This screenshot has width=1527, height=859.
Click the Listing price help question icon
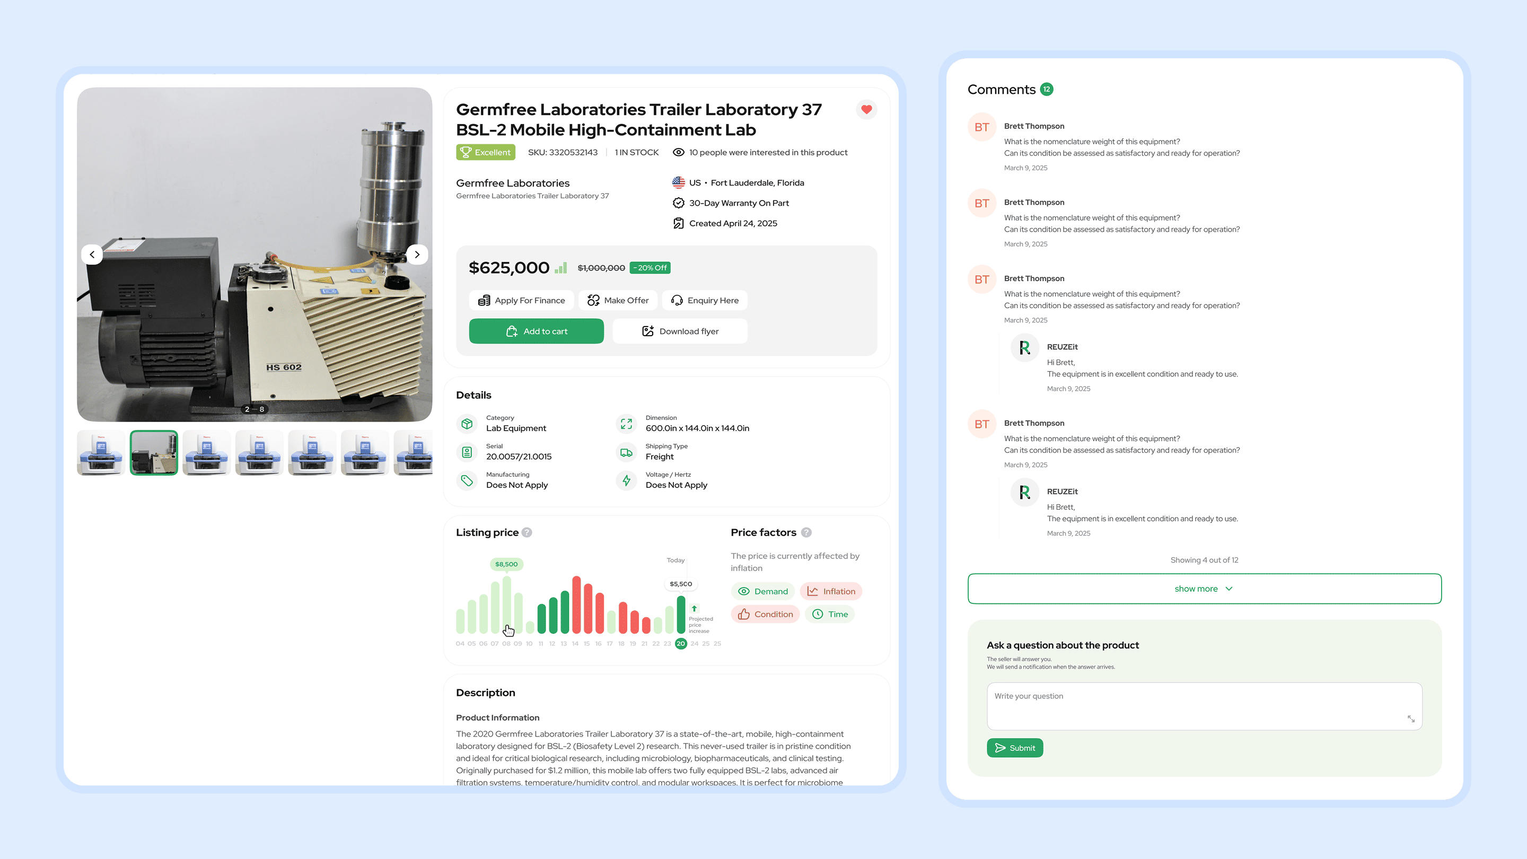pos(526,532)
